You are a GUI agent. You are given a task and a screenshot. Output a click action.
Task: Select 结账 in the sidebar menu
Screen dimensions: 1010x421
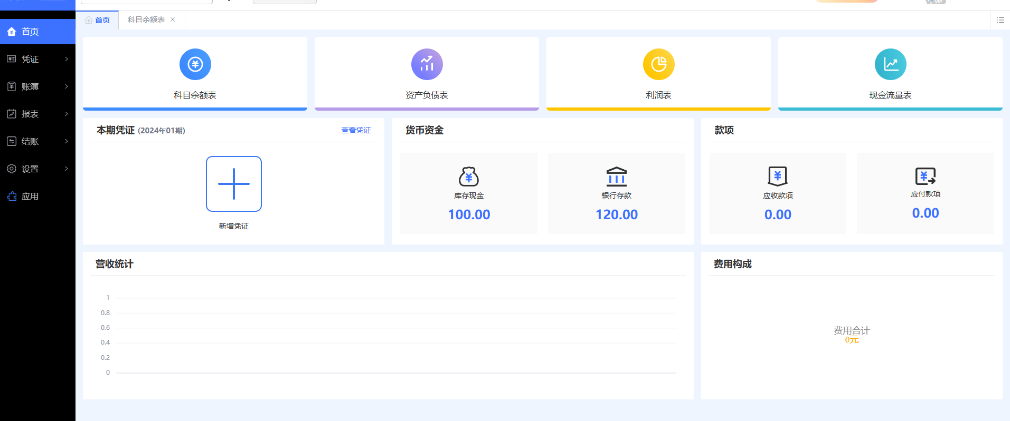tap(37, 141)
